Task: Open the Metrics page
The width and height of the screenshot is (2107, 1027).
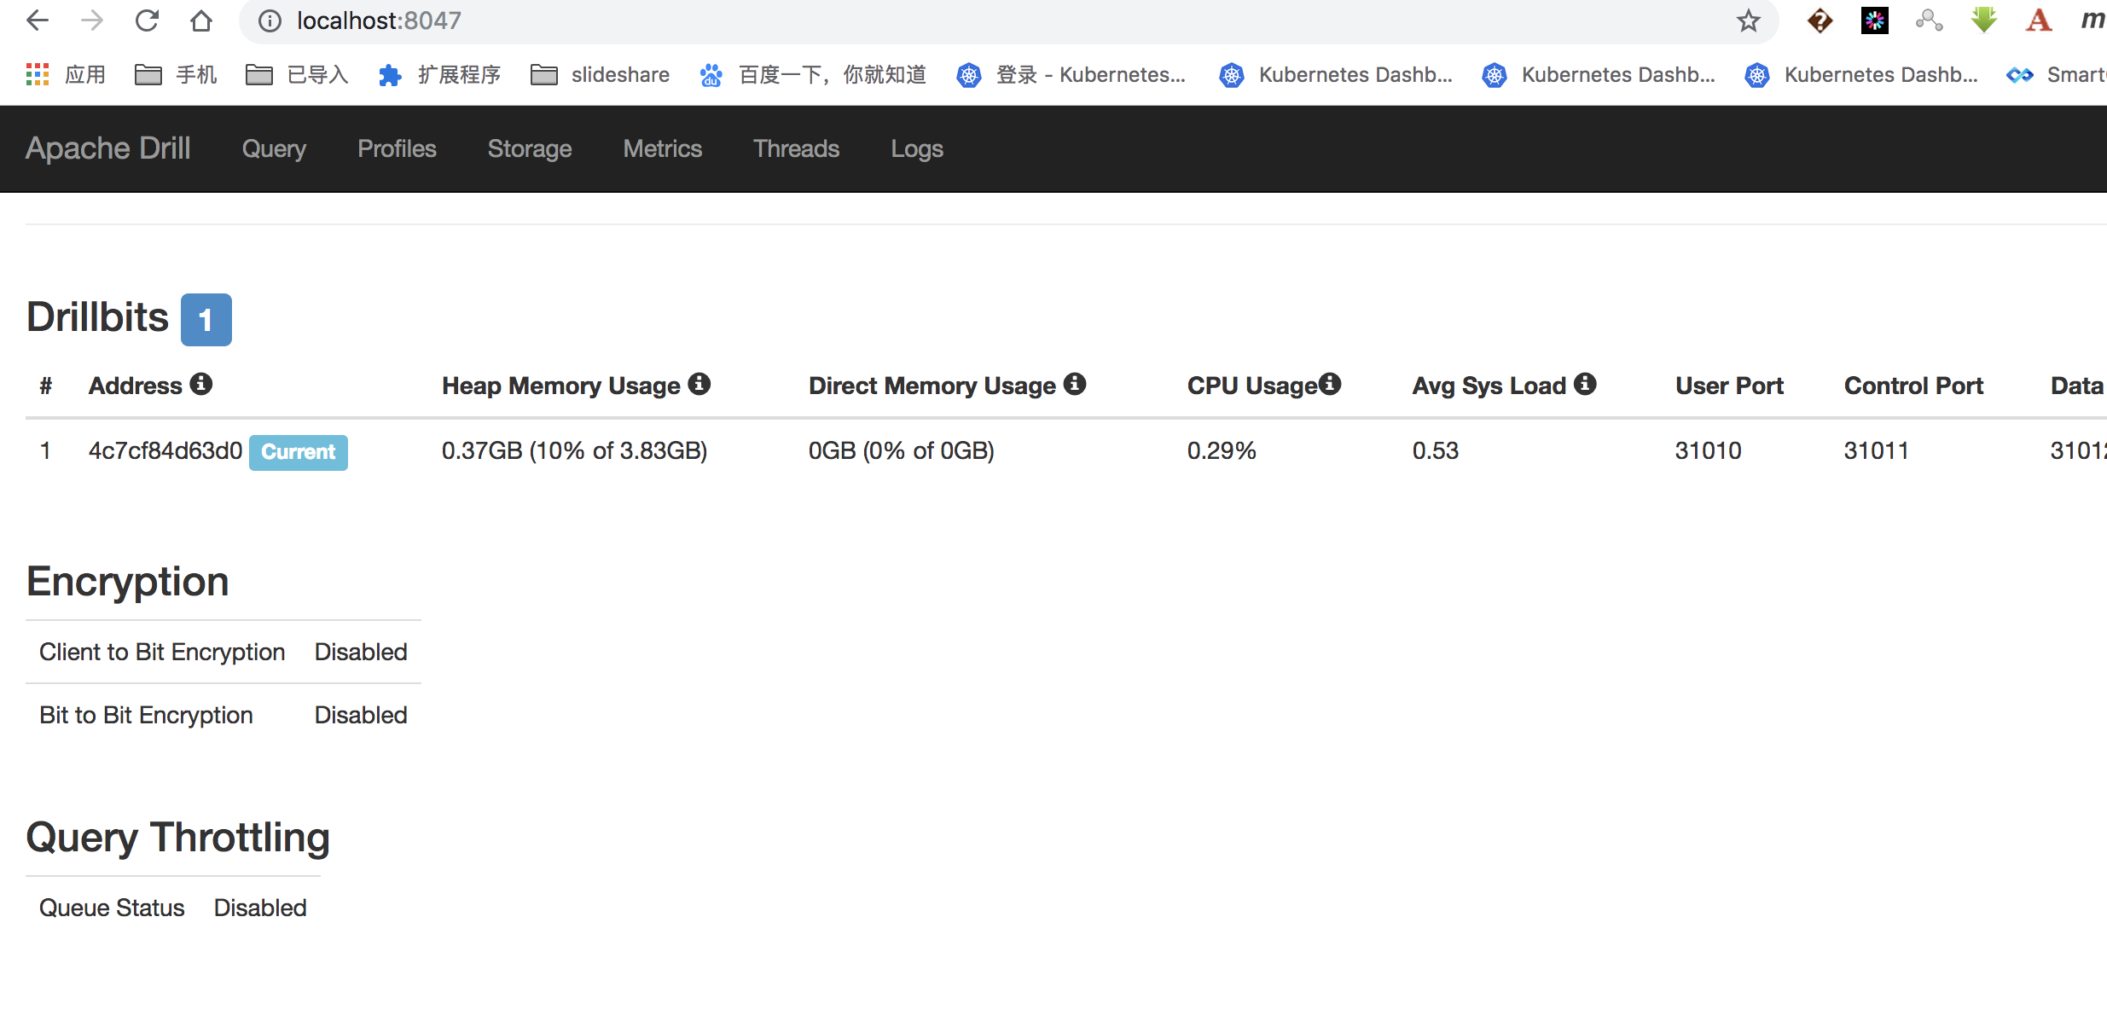Action: 663,148
